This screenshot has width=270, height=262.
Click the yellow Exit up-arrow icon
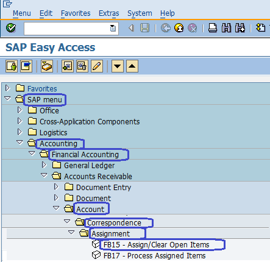(179, 28)
